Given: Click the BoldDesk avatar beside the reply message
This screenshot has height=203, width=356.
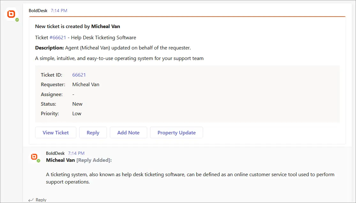Looking at the screenshot, I should pyautogui.click(x=34, y=157).
